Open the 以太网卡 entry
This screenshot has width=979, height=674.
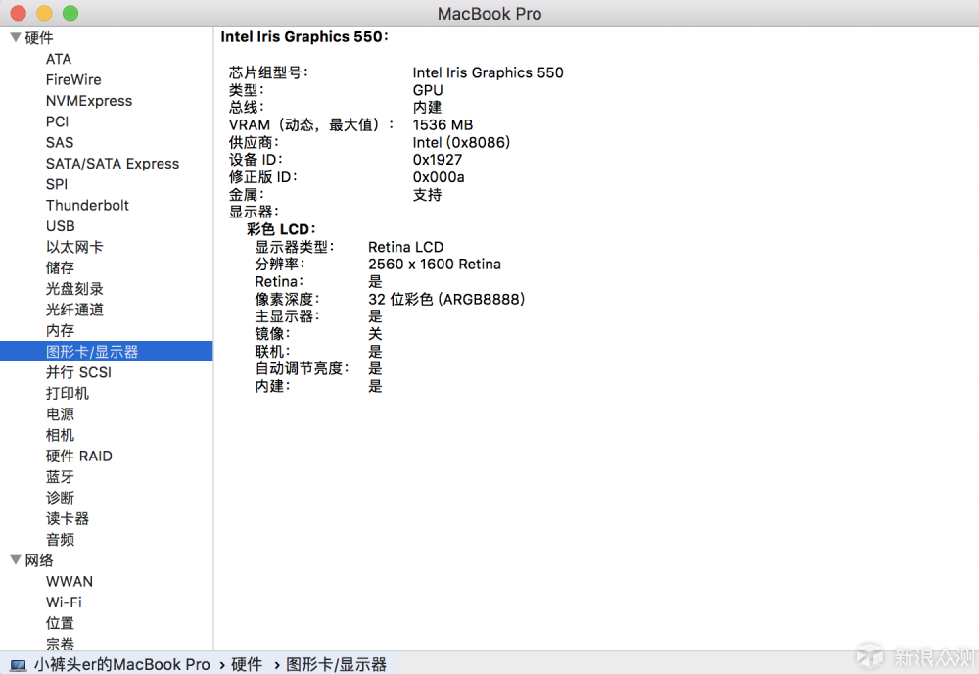(74, 248)
